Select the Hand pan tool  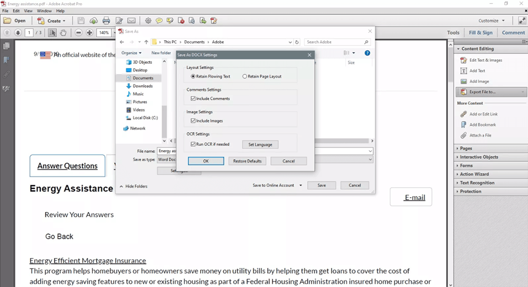pos(63,33)
